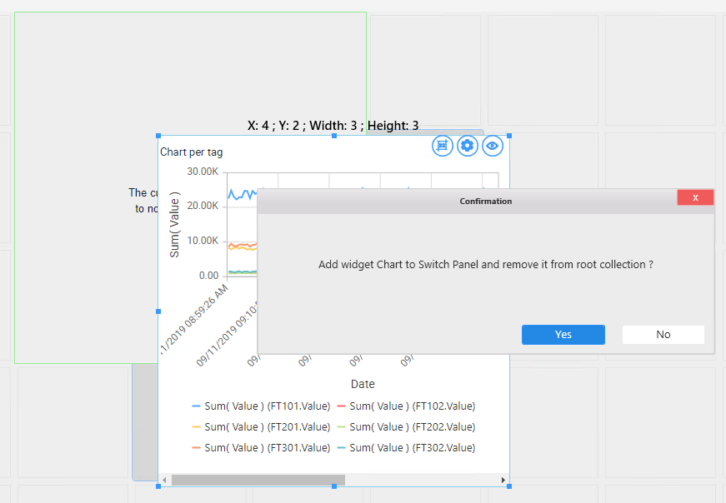This screenshot has width=726, height=503.
Task: Close the Confirmation dialog with red X
Action: pyautogui.click(x=695, y=197)
